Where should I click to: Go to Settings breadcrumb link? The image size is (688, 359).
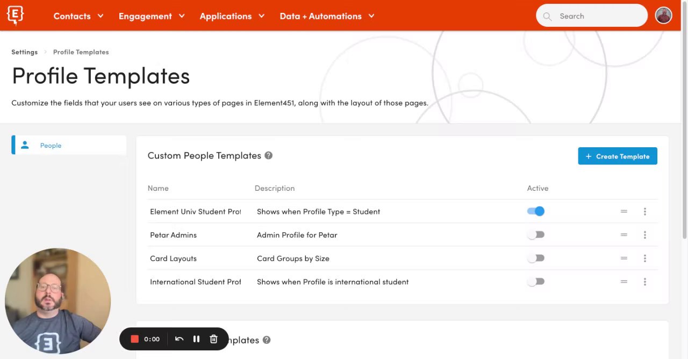(x=25, y=52)
